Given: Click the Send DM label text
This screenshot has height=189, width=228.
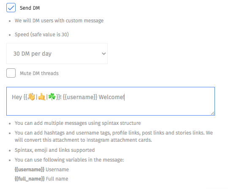Looking at the screenshot, I should 30,8.
